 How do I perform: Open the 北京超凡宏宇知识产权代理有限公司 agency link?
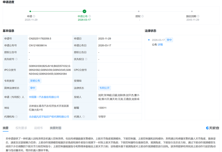point(49,117)
